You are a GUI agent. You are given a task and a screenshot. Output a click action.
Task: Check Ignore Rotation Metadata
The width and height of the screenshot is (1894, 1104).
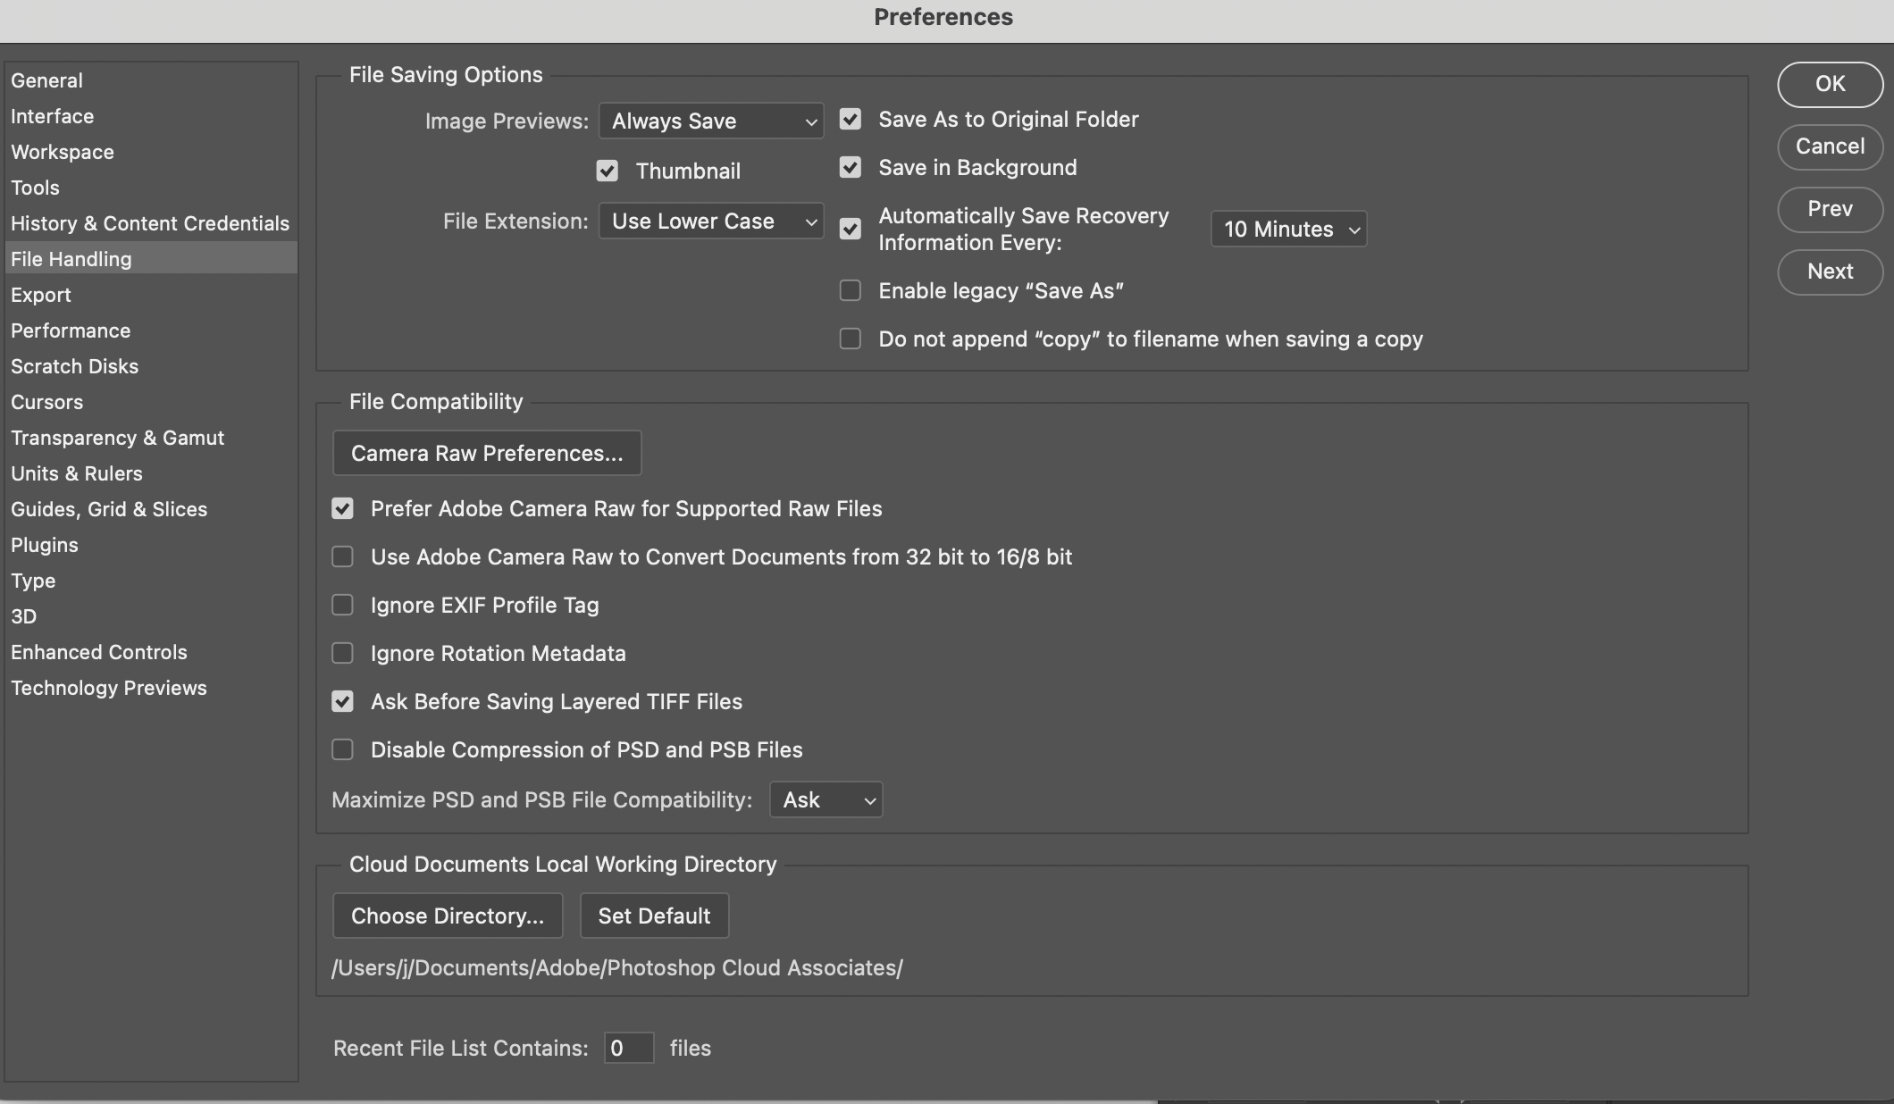[342, 654]
